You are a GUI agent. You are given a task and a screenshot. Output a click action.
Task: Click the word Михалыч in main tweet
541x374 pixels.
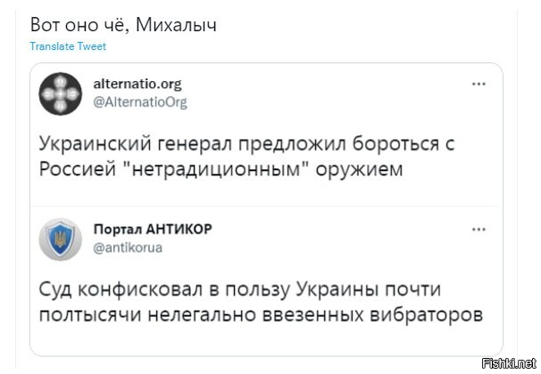176,25
